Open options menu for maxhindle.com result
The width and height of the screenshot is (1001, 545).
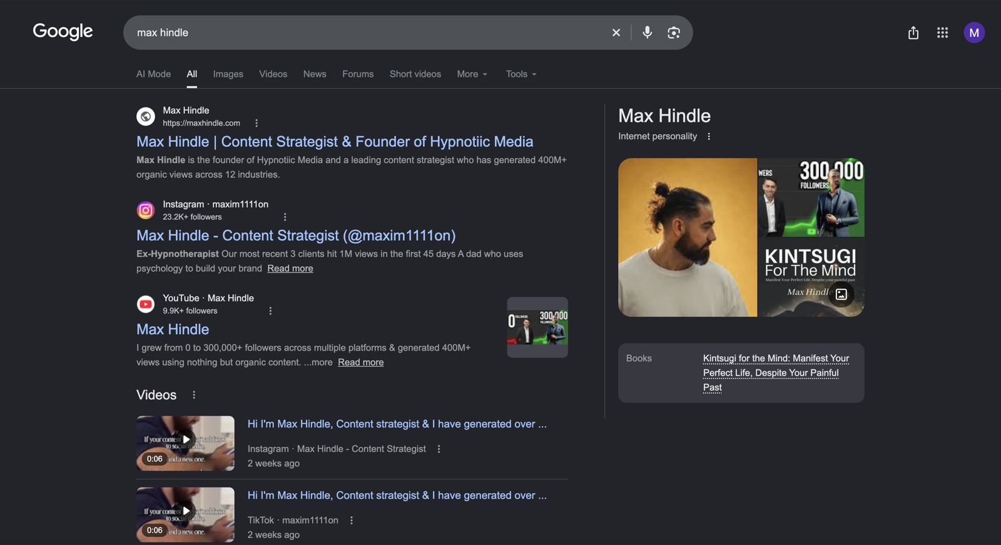point(257,123)
